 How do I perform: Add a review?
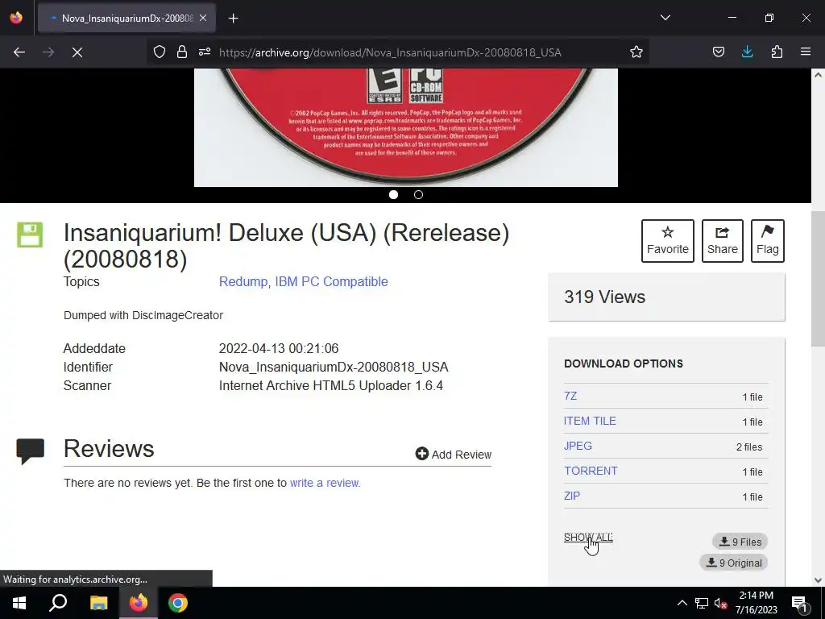click(x=453, y=455)
